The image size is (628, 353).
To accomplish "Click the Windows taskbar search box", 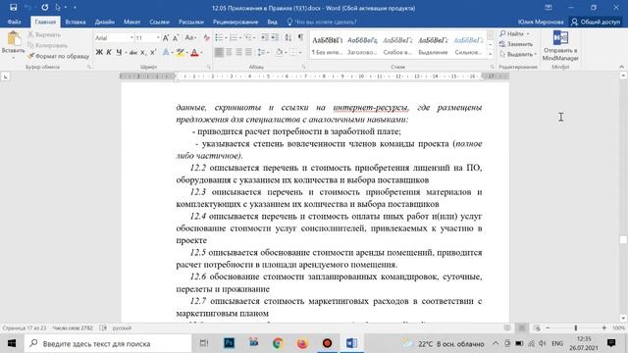I will pyautogui.click(x=108, y=343).
